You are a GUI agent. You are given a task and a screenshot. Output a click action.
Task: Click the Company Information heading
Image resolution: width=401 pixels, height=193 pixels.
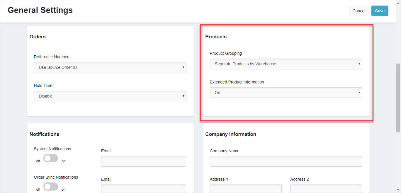click(231, 134)
